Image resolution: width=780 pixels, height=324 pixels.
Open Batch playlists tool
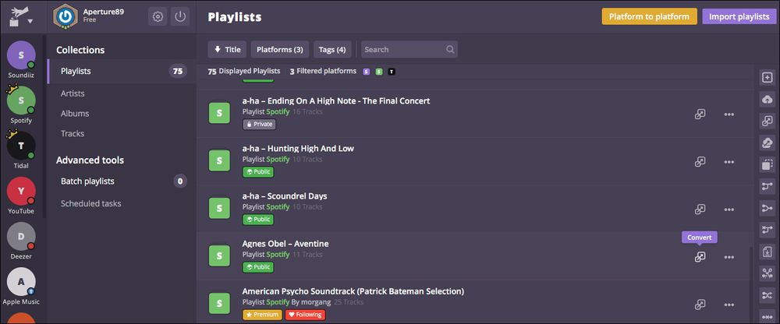(x=122, y=181)
